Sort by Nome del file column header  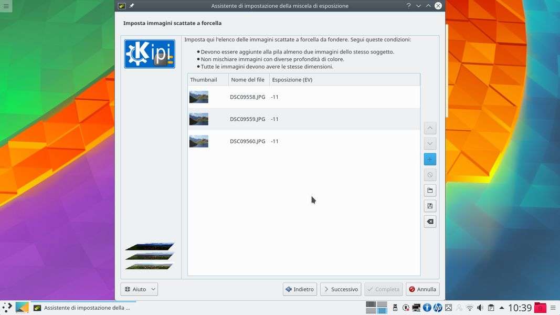tap(249, 80)
